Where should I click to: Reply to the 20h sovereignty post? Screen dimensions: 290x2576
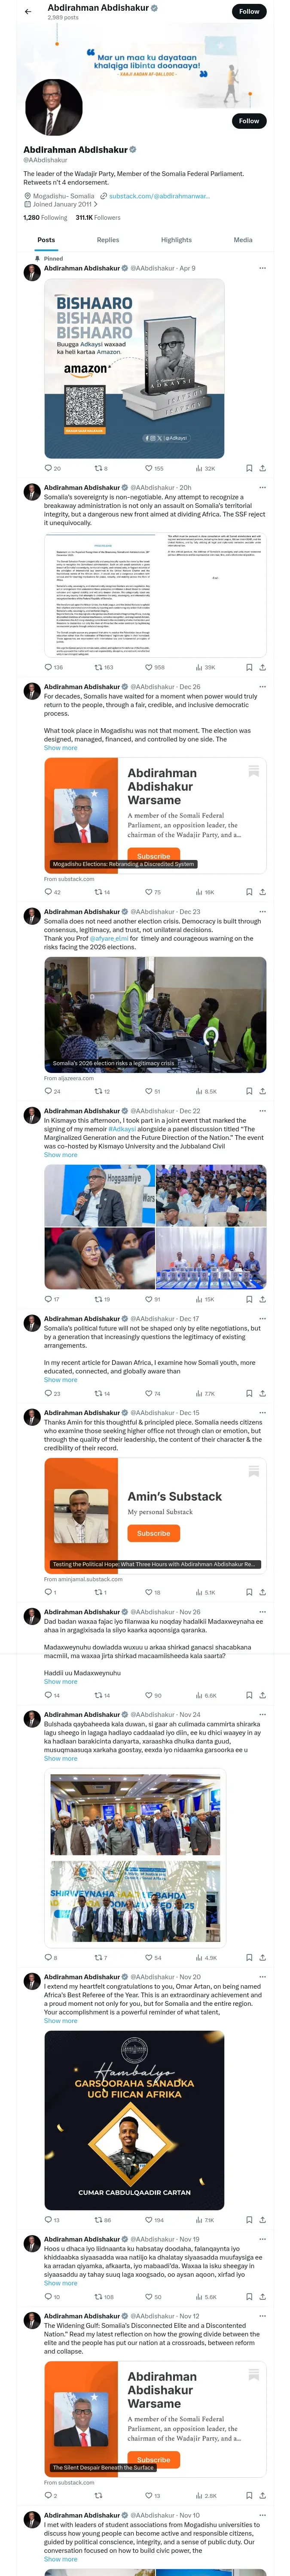click(48, 667)
